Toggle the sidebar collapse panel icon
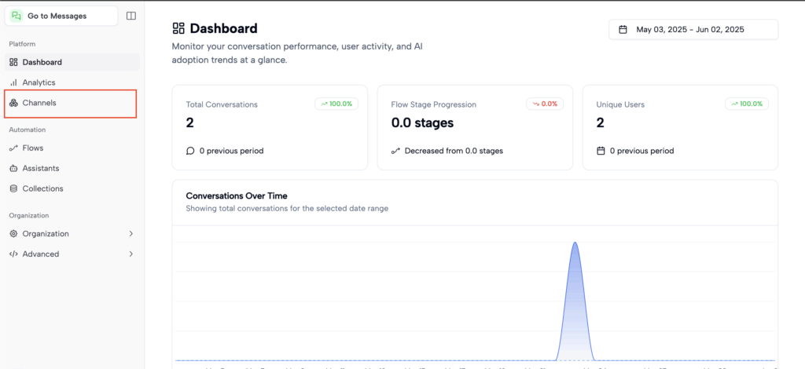Viewport: 805px width, 369px height. click(130, 16)
